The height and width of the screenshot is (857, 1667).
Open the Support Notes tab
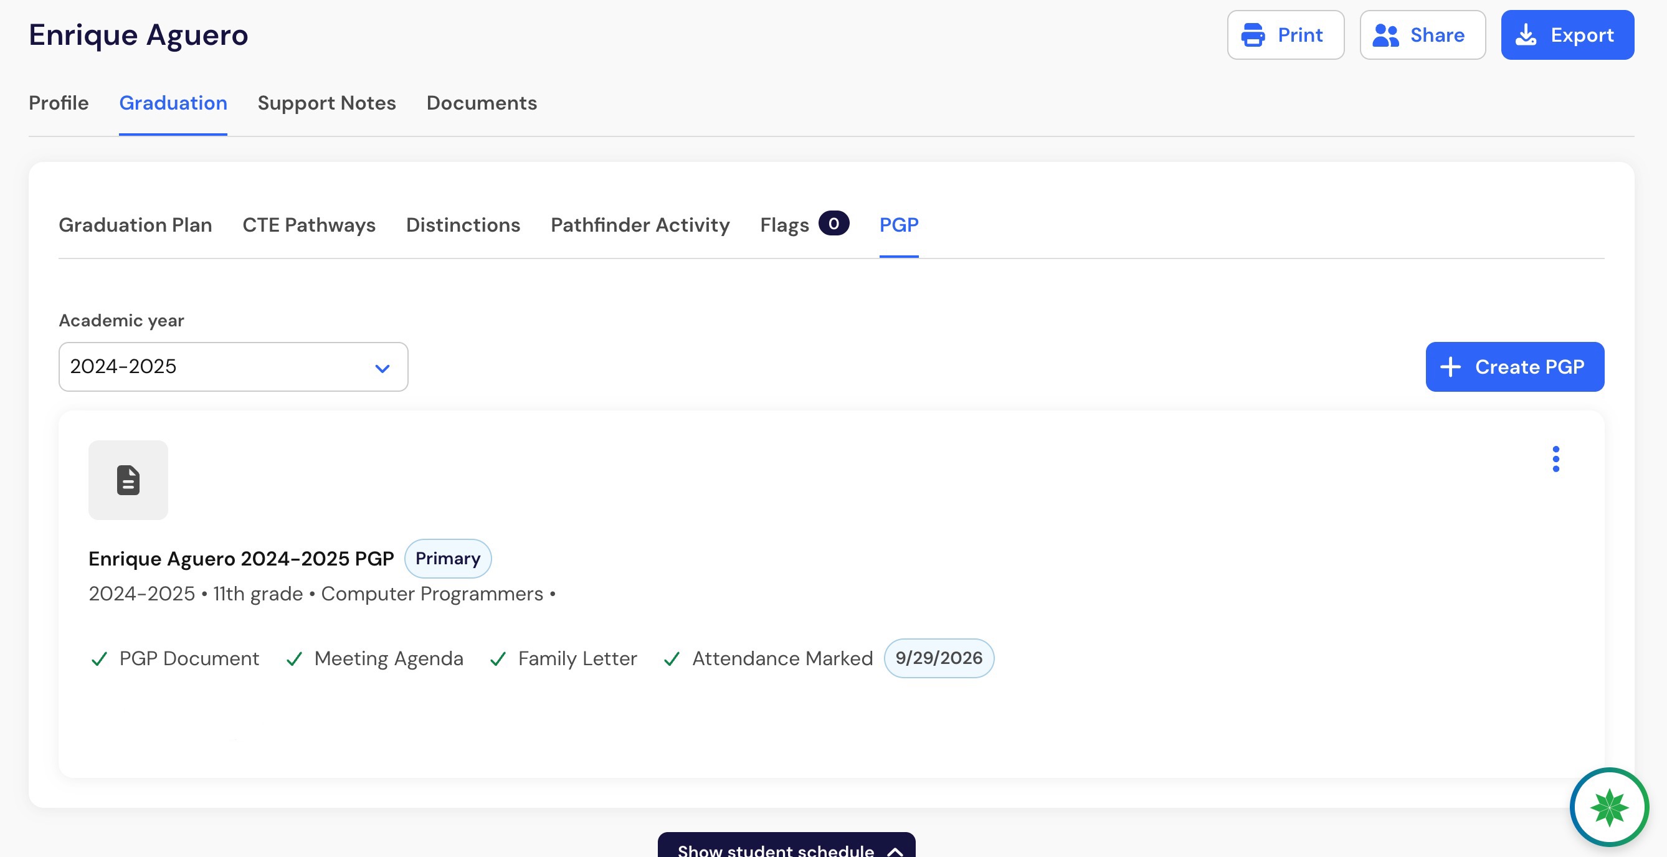point(326,103)
